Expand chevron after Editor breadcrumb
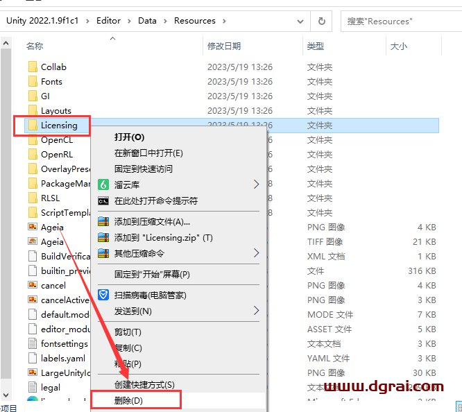 (x=129, y=22)
